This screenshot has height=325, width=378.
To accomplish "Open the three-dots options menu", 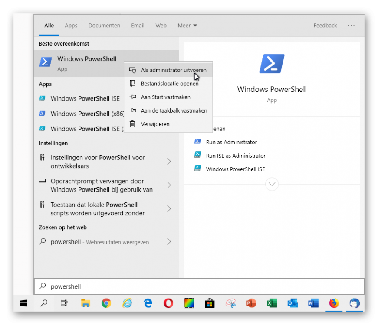I will pyautogui.click(x=351, y=25).
